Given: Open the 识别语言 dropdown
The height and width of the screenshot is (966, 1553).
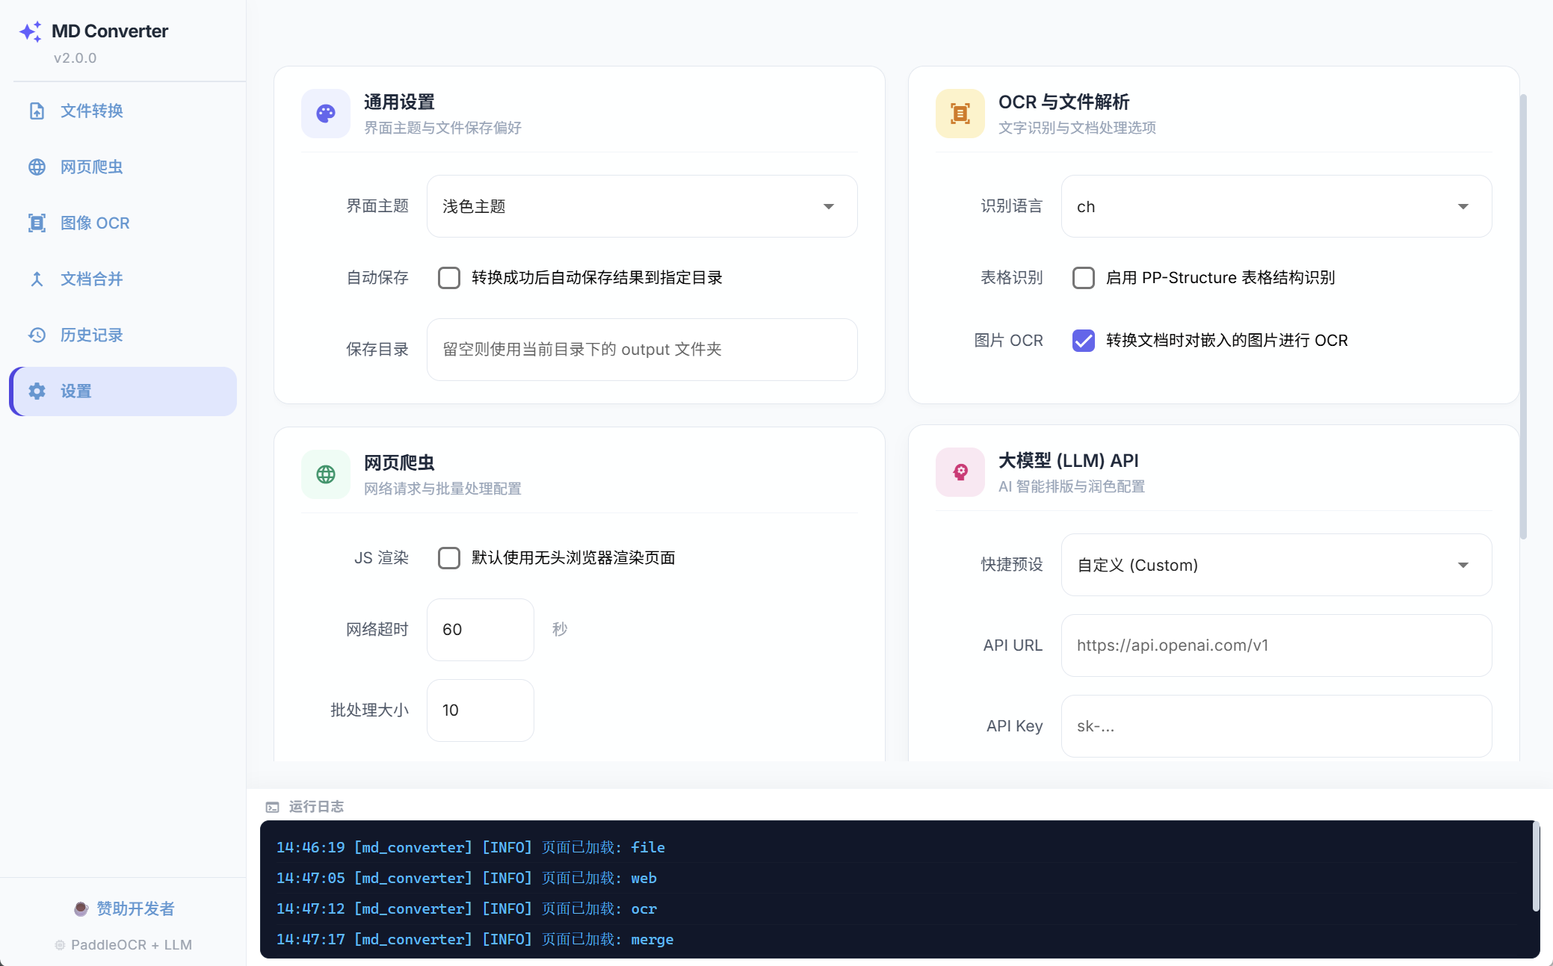Looking at the screenshot, I should coord(1275,206).
